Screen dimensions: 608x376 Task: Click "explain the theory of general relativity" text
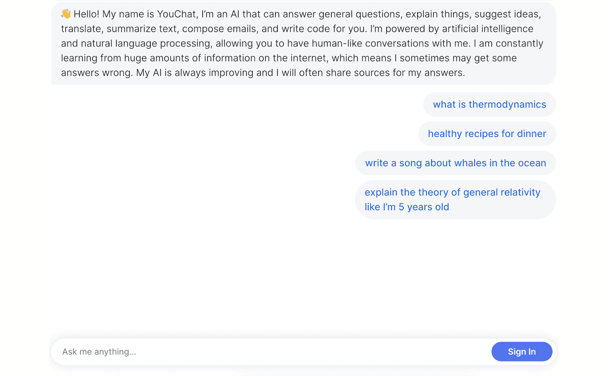(452, 192)
